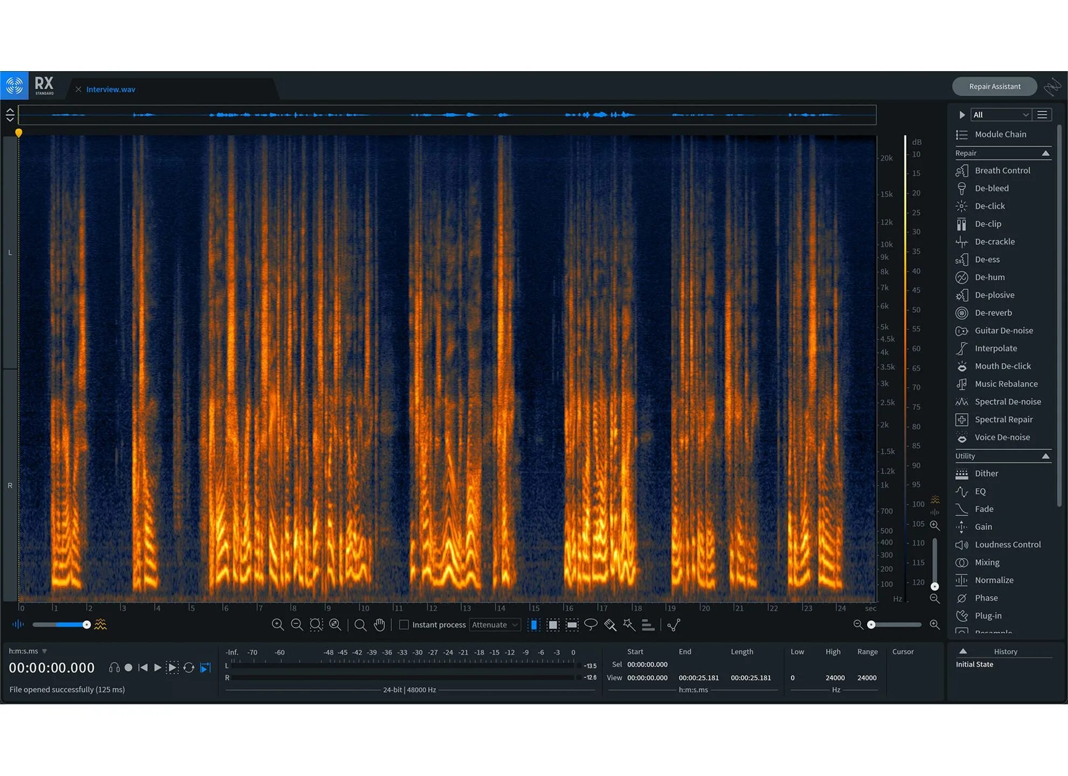The width and height of the screenshot is (1068, 776).
Task: Select the brush selection tool
Action: (x=610, y=625)
